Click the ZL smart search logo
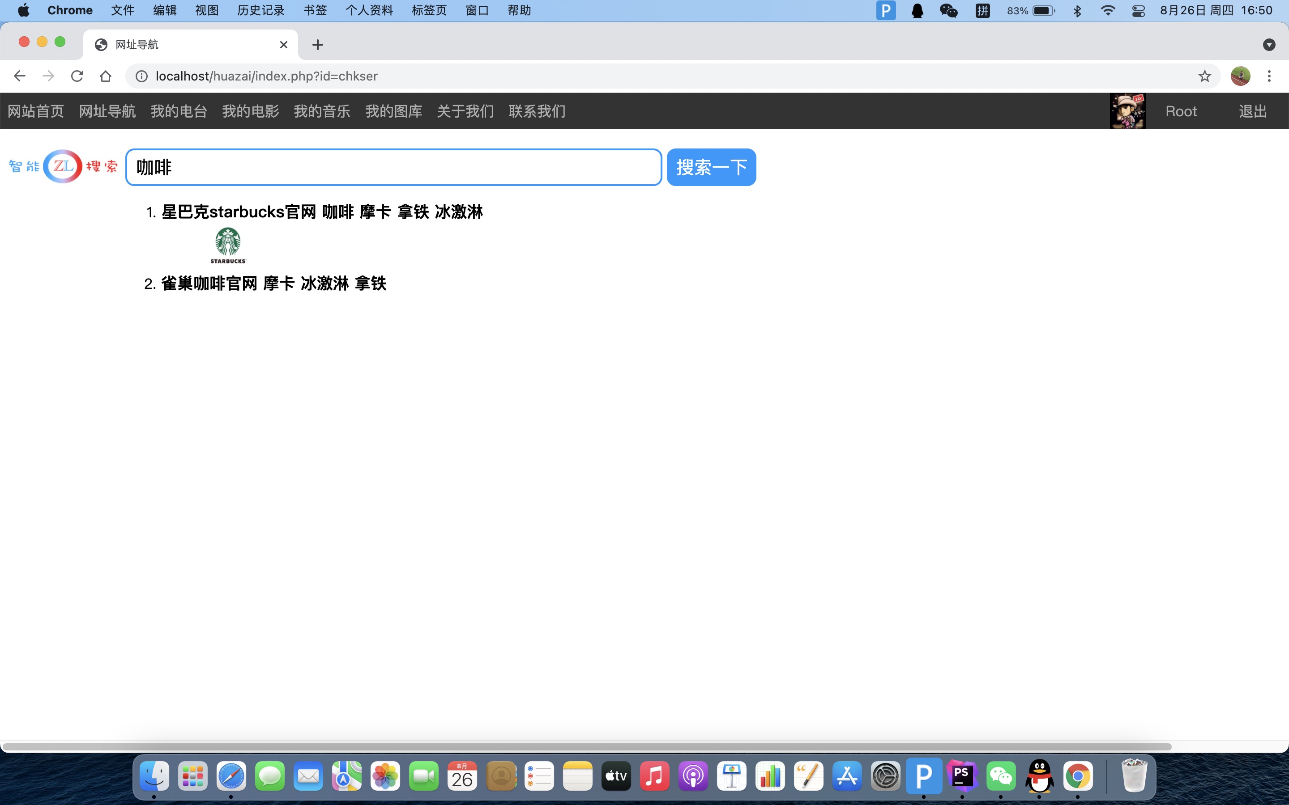The height and width of the screenshot is (805, 1289). coord(62,166)
